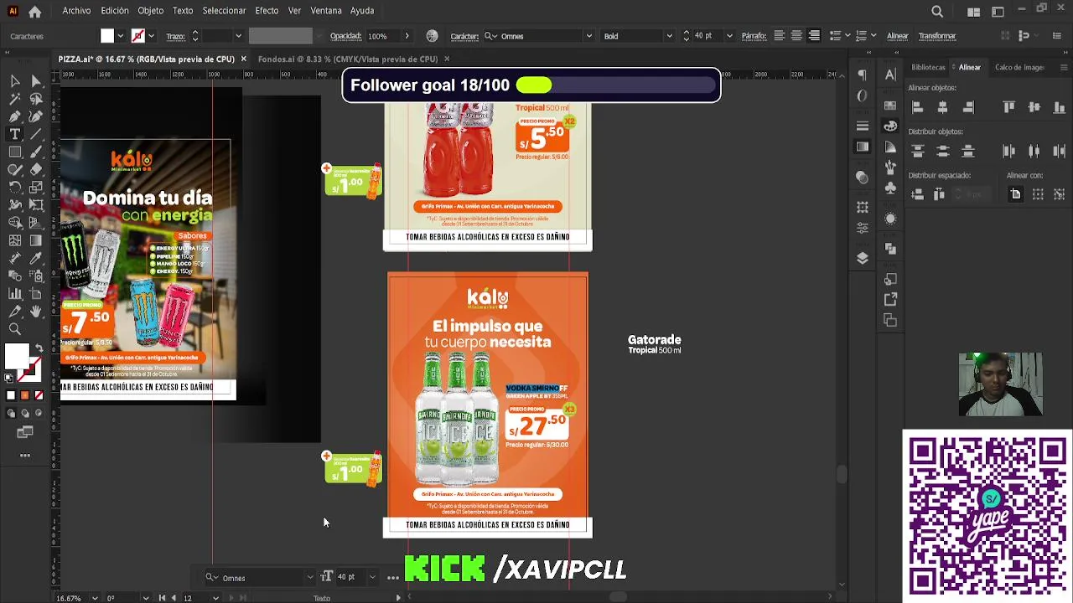The width and height of the screenshot is (1073, 603).
Task: Select the Gradient tool
Action: [x=36, y=240]
